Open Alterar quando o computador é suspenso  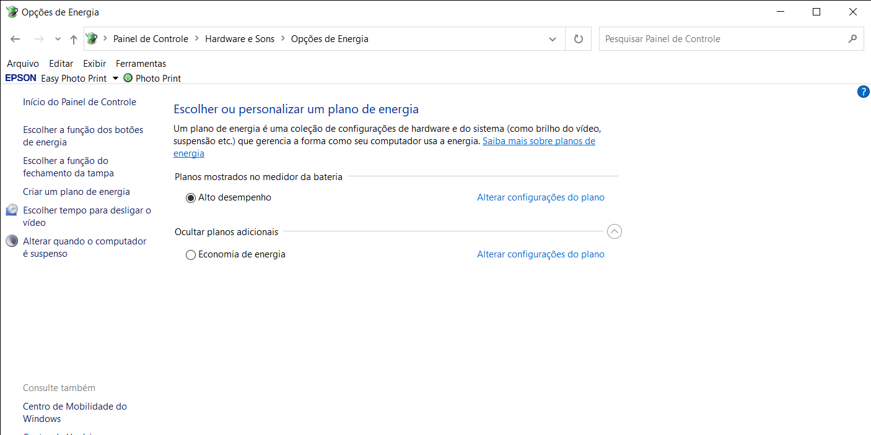pos(85,248)
